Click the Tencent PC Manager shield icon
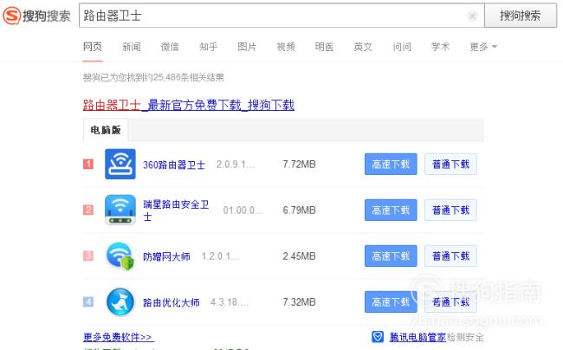Screen dimensions: 563x350 [x=378, y=337]
